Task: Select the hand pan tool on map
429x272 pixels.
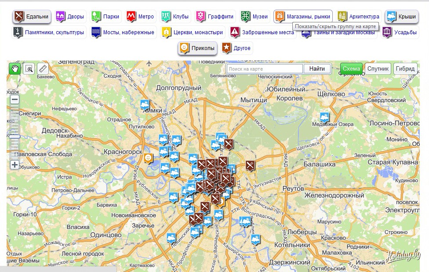Action: tap(15, 68)
